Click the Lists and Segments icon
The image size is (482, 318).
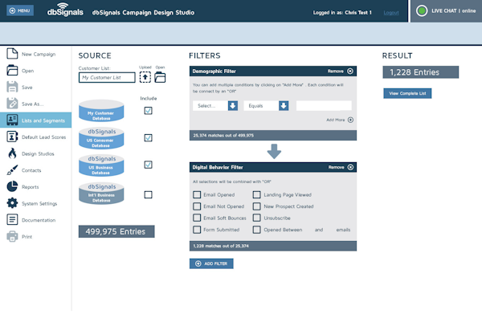[12, 120]
